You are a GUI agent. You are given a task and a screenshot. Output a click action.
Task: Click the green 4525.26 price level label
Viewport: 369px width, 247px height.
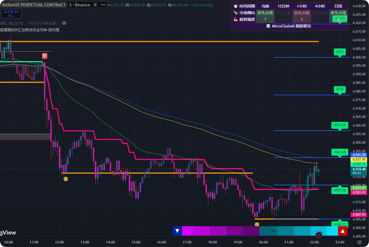coord(340,190)
